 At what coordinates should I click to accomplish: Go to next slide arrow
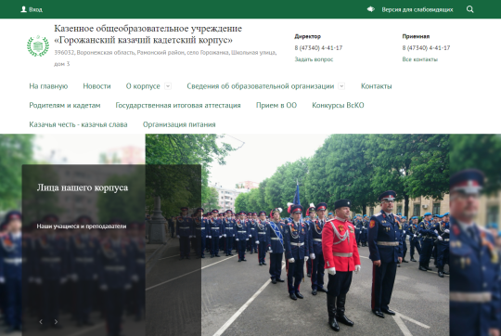coord(56,322)
